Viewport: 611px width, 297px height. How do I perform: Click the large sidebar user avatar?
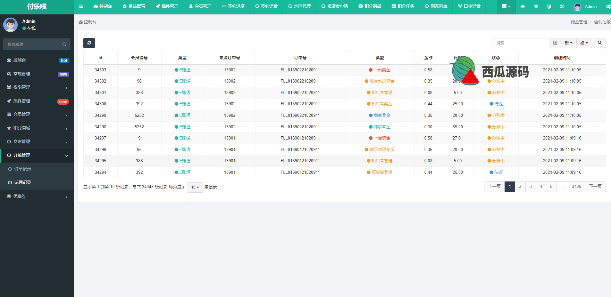(11, 25)
